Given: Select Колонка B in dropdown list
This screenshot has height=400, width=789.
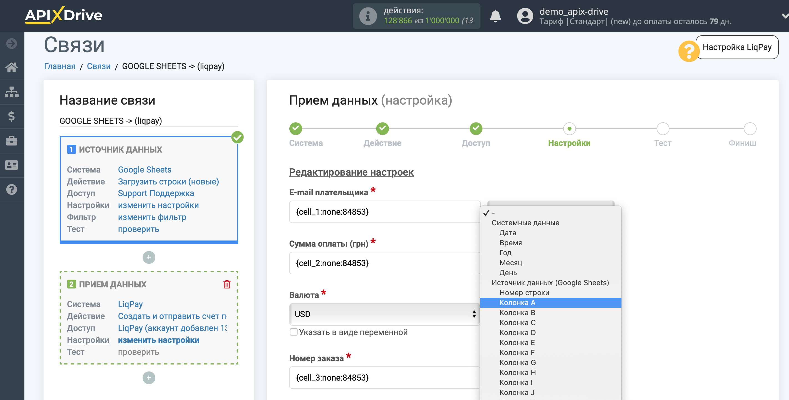Looking at the screenshot, I should 551,313.
